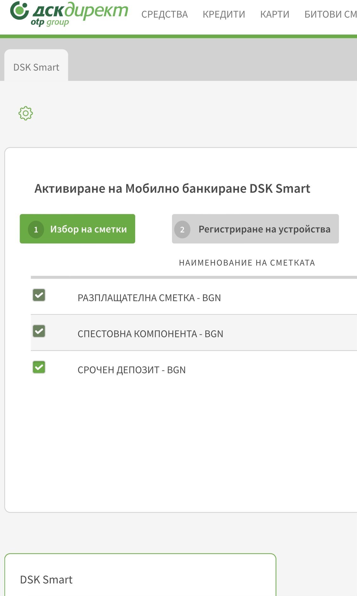This screenshot has width=357, height=596.
Task: Click the step 1 number badge
Action: [x=36, y=229]
